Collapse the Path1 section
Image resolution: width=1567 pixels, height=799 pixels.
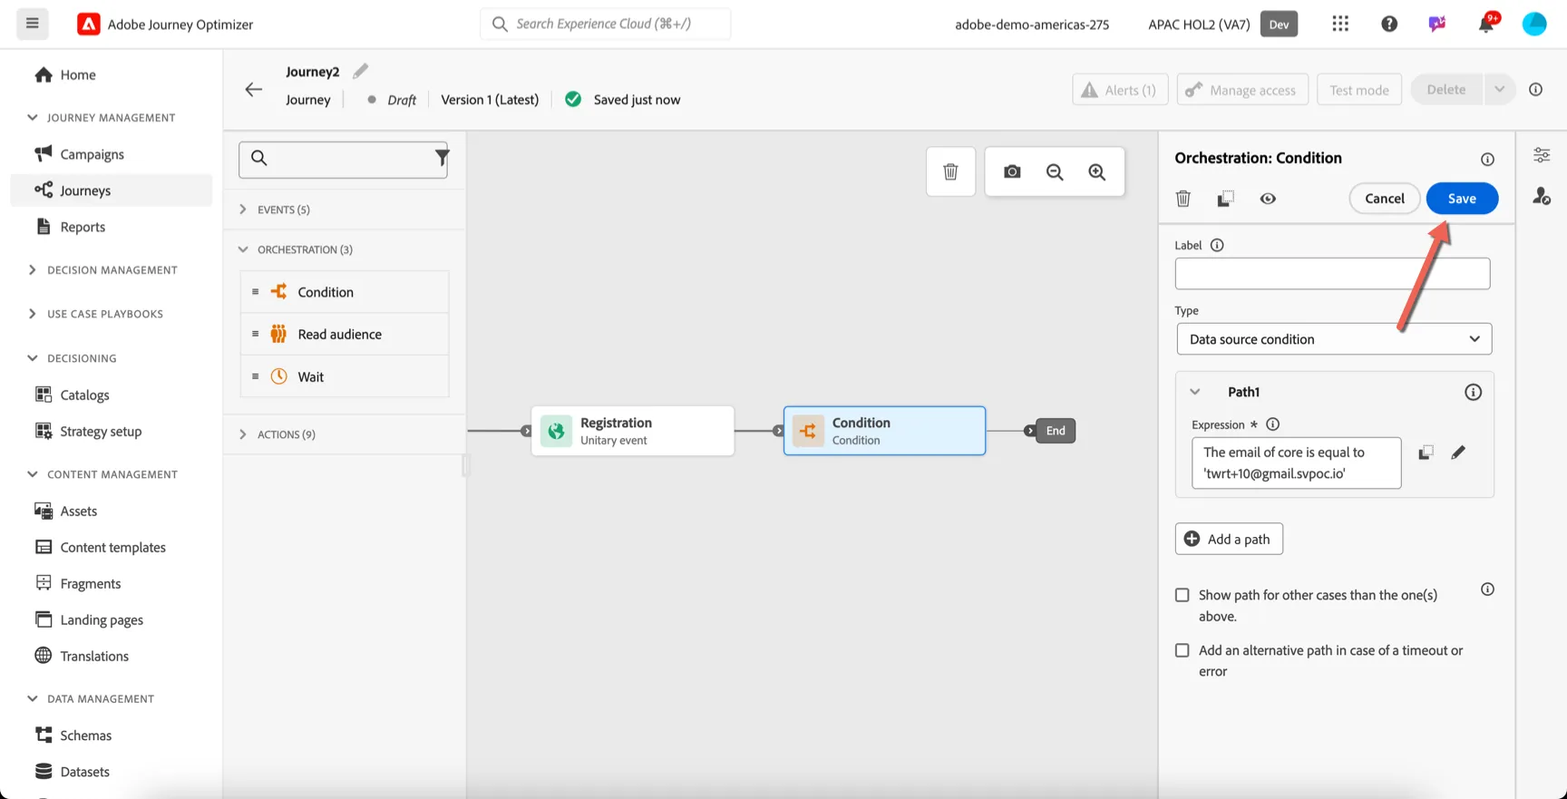(1195, 392)
